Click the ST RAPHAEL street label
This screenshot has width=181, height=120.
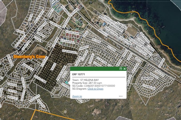70,52
